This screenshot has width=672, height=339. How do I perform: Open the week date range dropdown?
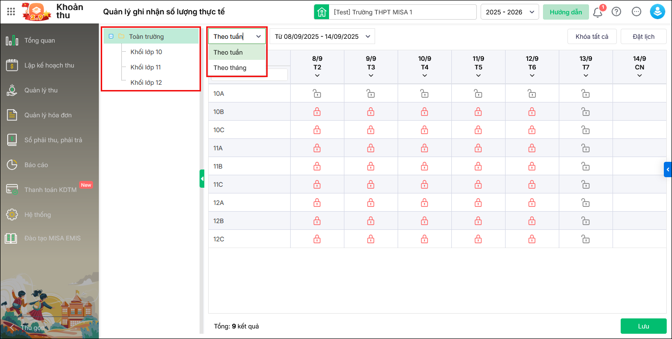[x=322, y=36]
